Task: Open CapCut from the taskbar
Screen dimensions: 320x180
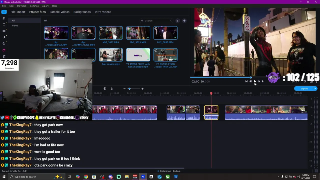Action: (151, 177)
